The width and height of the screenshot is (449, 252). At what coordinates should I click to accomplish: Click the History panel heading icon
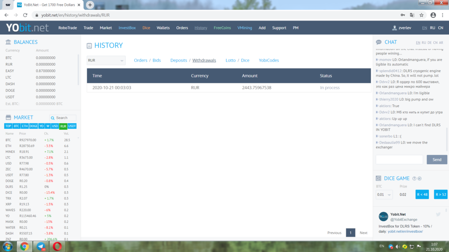click(x=89, y=46)
